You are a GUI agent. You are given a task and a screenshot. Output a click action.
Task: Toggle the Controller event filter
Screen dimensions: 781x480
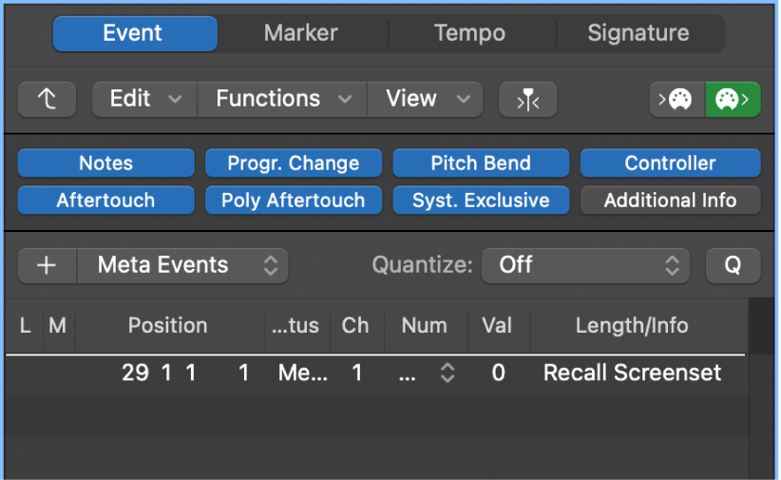pos(671,163)
